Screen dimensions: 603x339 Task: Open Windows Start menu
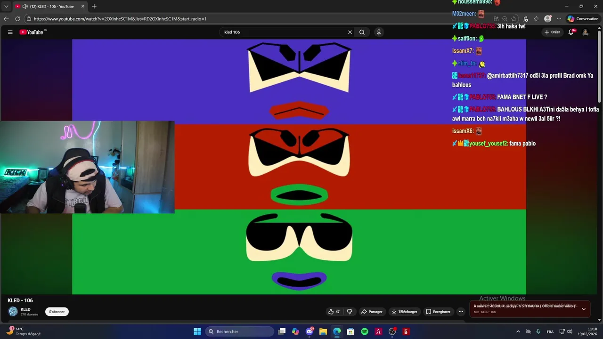[x=197, y=331]
